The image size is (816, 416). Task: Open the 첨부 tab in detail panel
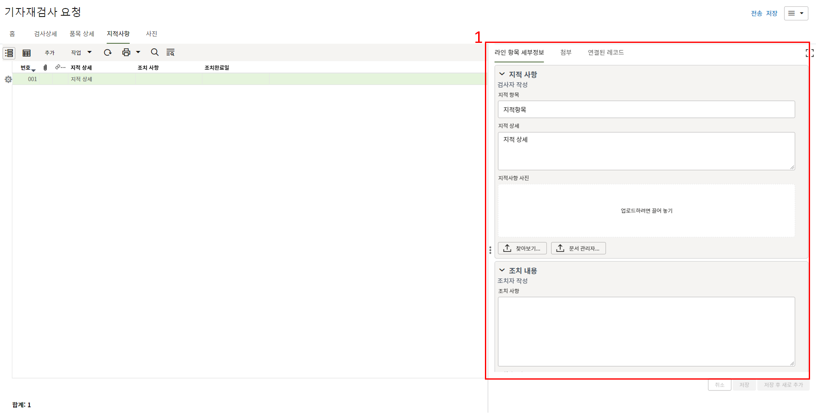(566, 52)
